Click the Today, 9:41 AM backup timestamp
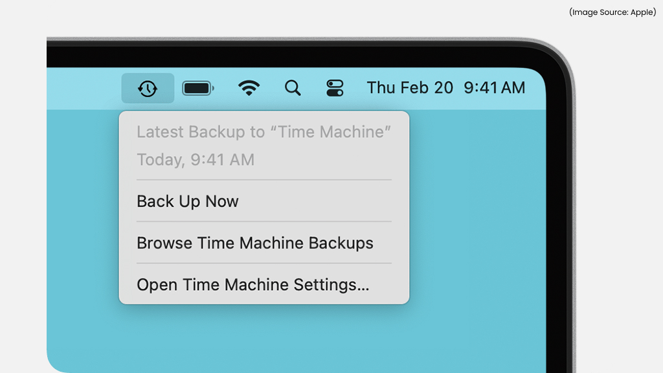This screenshot has height=373, width=663. (x=195, y=159)
